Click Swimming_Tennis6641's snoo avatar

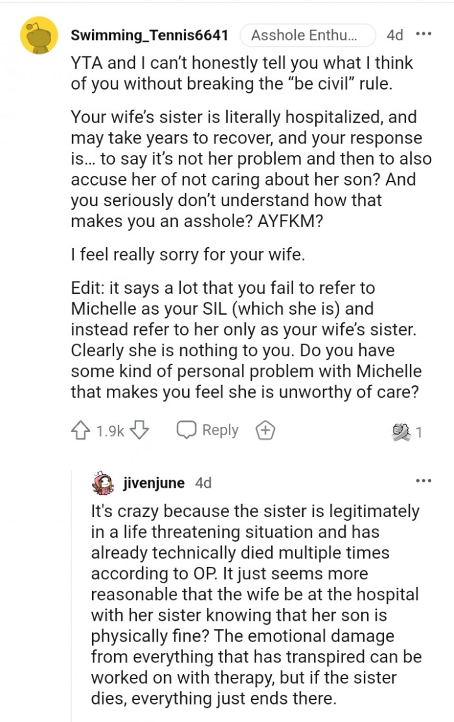[39, 35]
